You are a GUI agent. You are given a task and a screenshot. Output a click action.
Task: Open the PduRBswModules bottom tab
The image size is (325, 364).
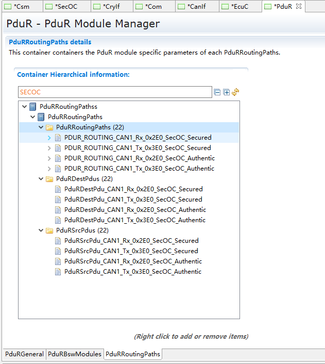[75, 354]
